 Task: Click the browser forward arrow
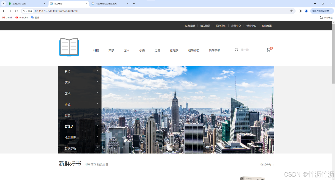pyautogui.click(x=10, y=11)
